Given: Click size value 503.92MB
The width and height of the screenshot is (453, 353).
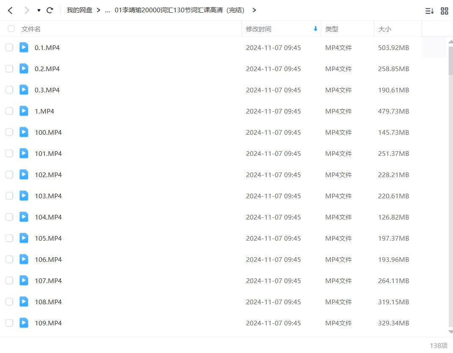Looking at the screenshot, I should click(393, 48).
